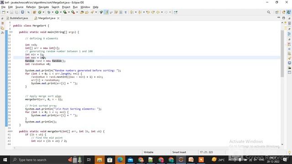Open the terminal console toolbar icon
This screenshot has width=292, height=164.
(22, 12)
